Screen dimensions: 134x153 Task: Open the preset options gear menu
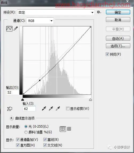click(99, 12)
